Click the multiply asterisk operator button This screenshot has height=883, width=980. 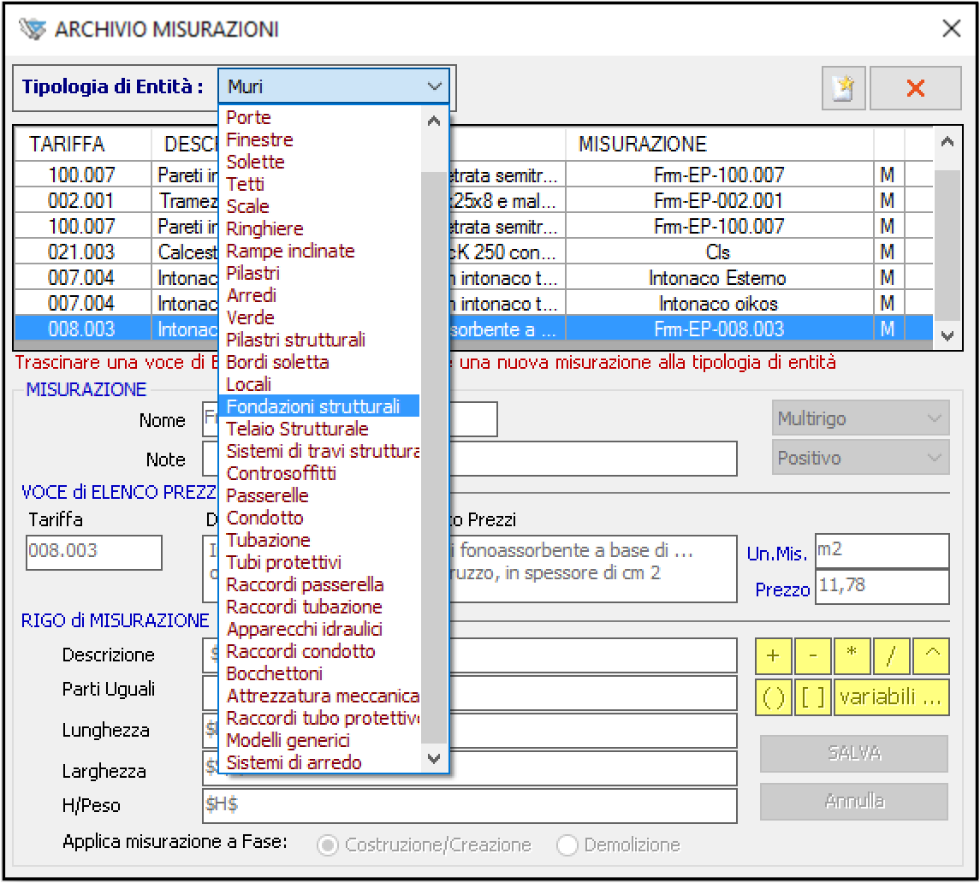pyautogui.click(x=852, y=656)
